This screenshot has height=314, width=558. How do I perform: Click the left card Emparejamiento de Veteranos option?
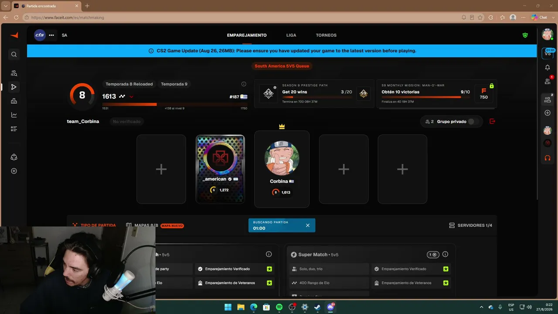(235, 283)
